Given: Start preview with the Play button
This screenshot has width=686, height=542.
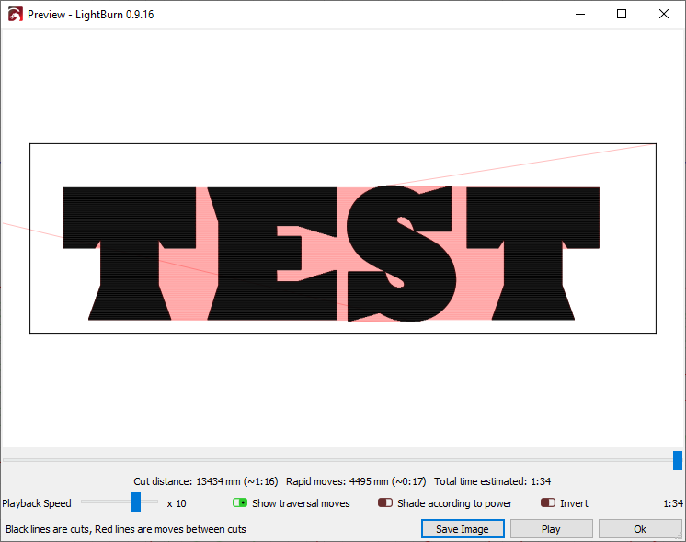Looking at the screenshot, I should click(551, 529).
